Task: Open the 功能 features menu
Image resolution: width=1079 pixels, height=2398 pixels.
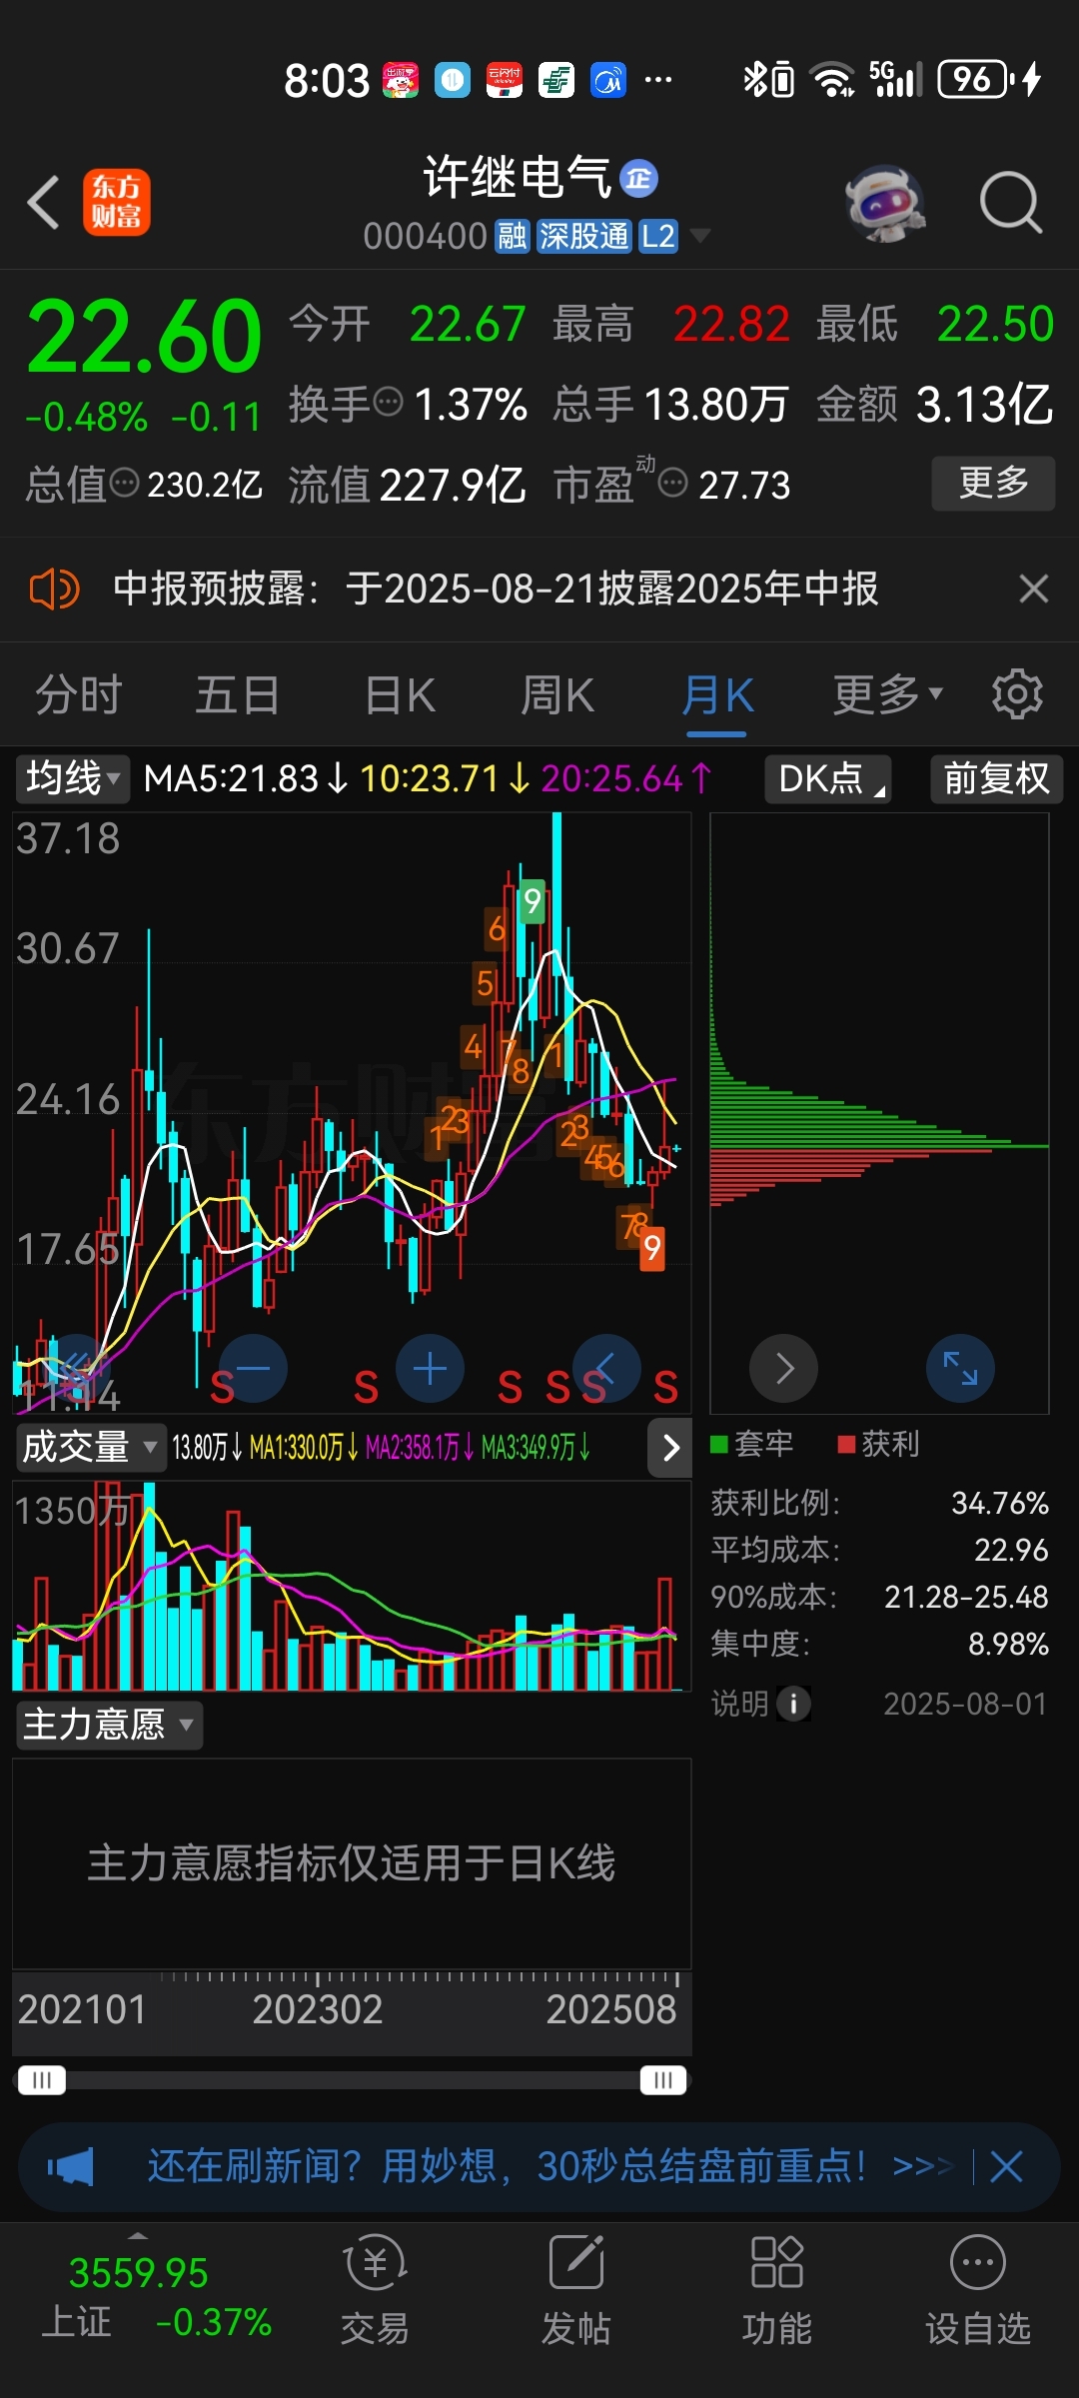Action: click(776, 2291)
